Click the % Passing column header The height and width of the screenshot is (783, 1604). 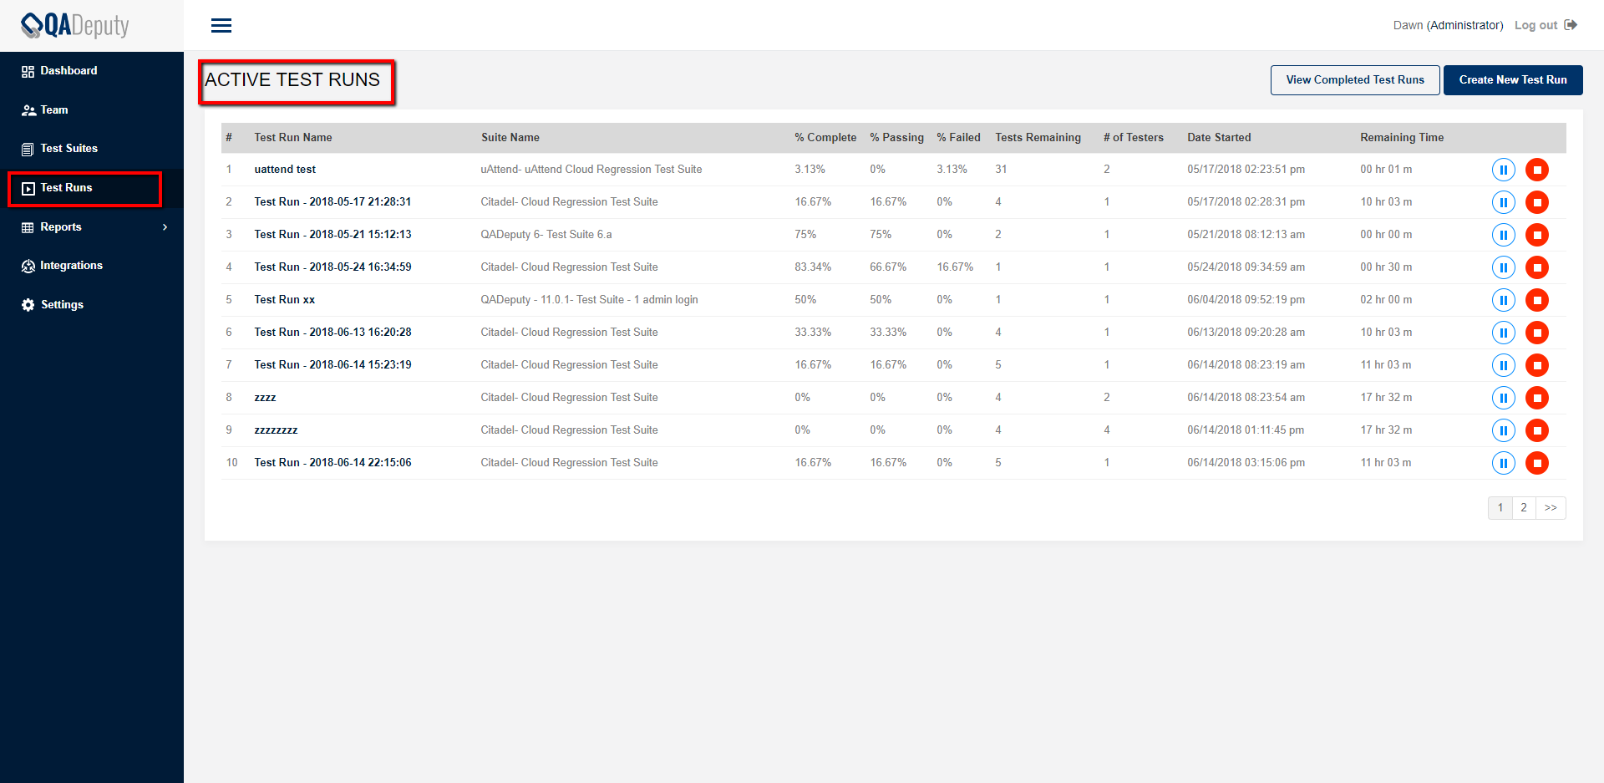(x=896, y=138)
